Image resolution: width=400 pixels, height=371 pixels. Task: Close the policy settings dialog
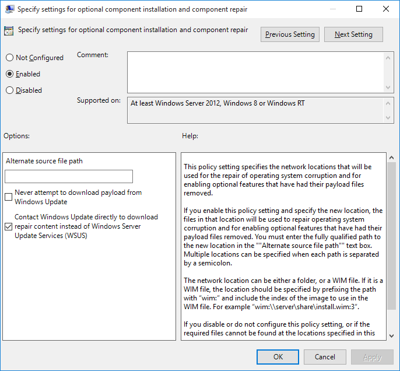point(385,9)
